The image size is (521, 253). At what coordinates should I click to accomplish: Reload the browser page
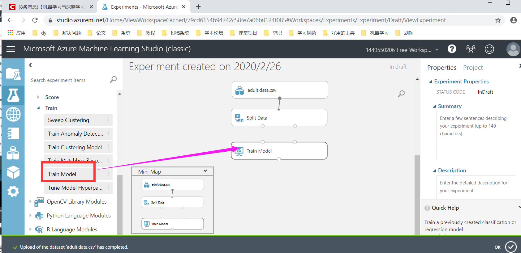coord(35,20)
